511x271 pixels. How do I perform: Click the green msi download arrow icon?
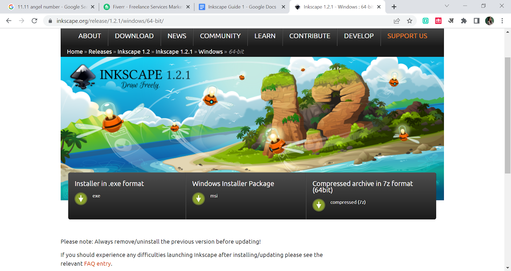pos(198,199)
